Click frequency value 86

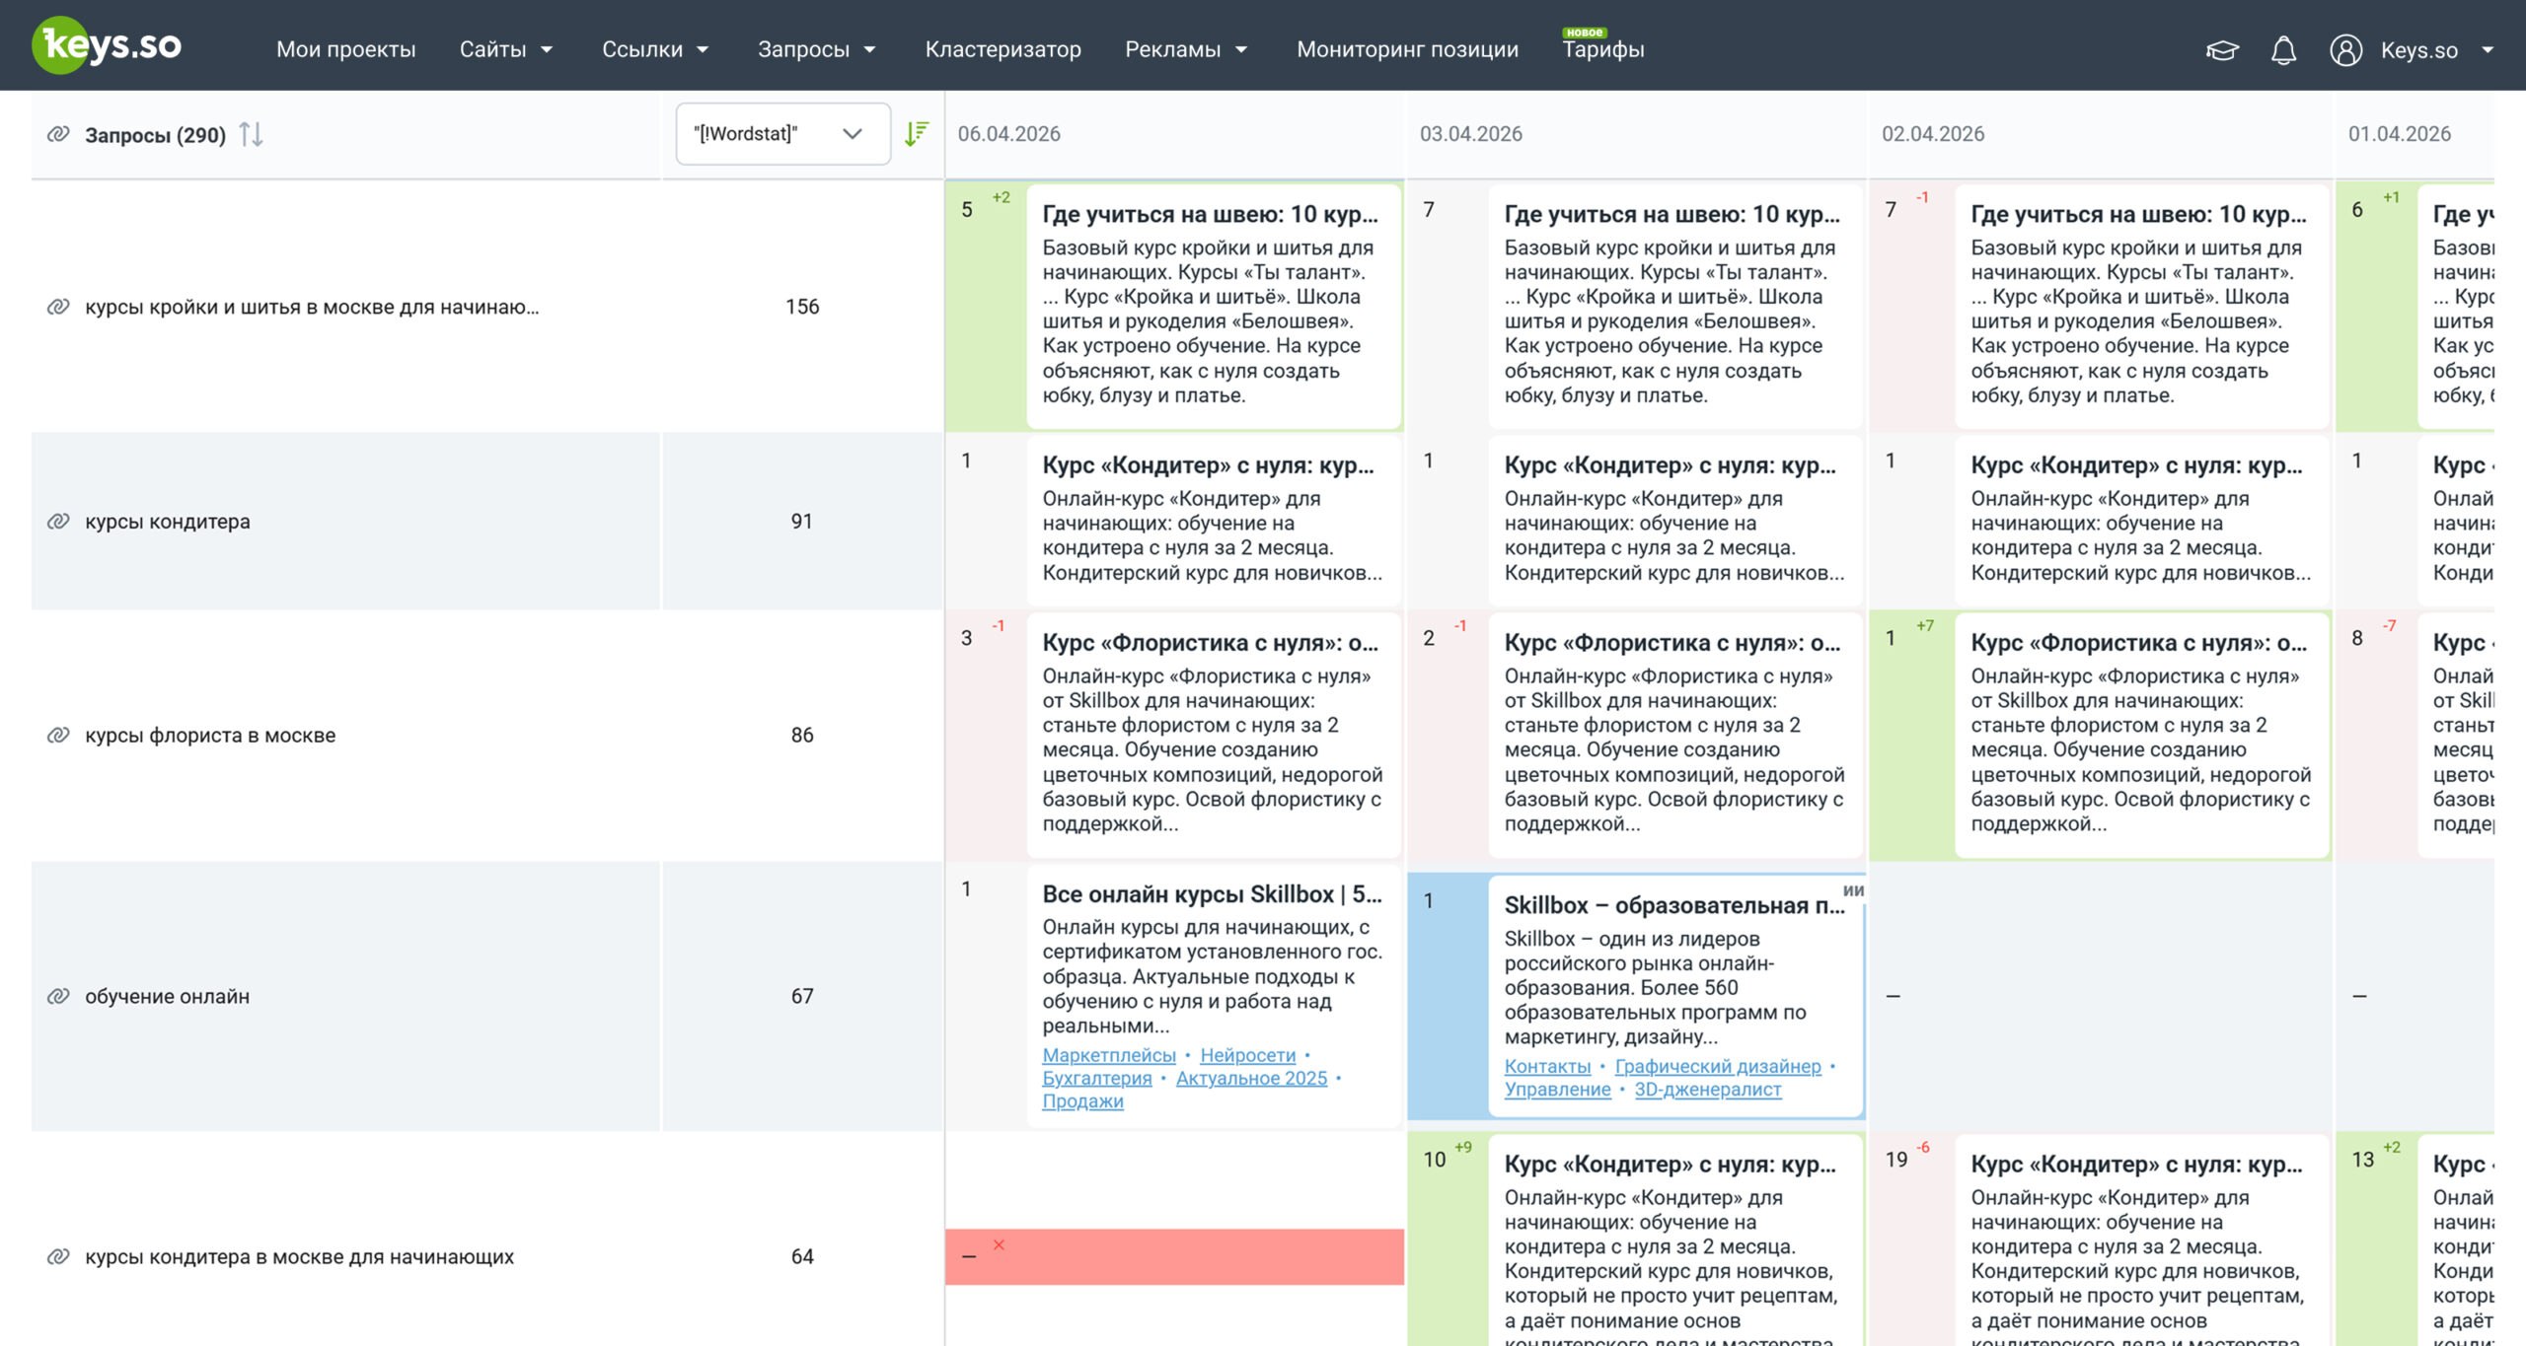tap(802, 735)
